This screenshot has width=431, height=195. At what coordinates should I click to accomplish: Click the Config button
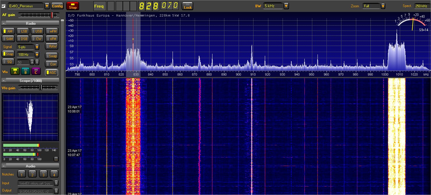[57, 6]
